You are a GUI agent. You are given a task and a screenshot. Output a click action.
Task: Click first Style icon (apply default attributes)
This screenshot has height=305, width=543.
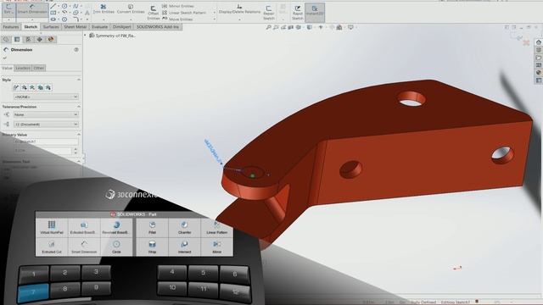coord(16,87)
